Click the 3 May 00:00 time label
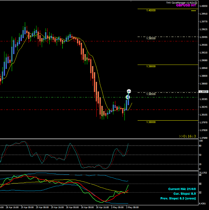209x210 pixels. pos(117,207)
